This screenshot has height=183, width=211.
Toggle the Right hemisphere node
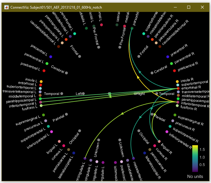[x=135, y=93]
